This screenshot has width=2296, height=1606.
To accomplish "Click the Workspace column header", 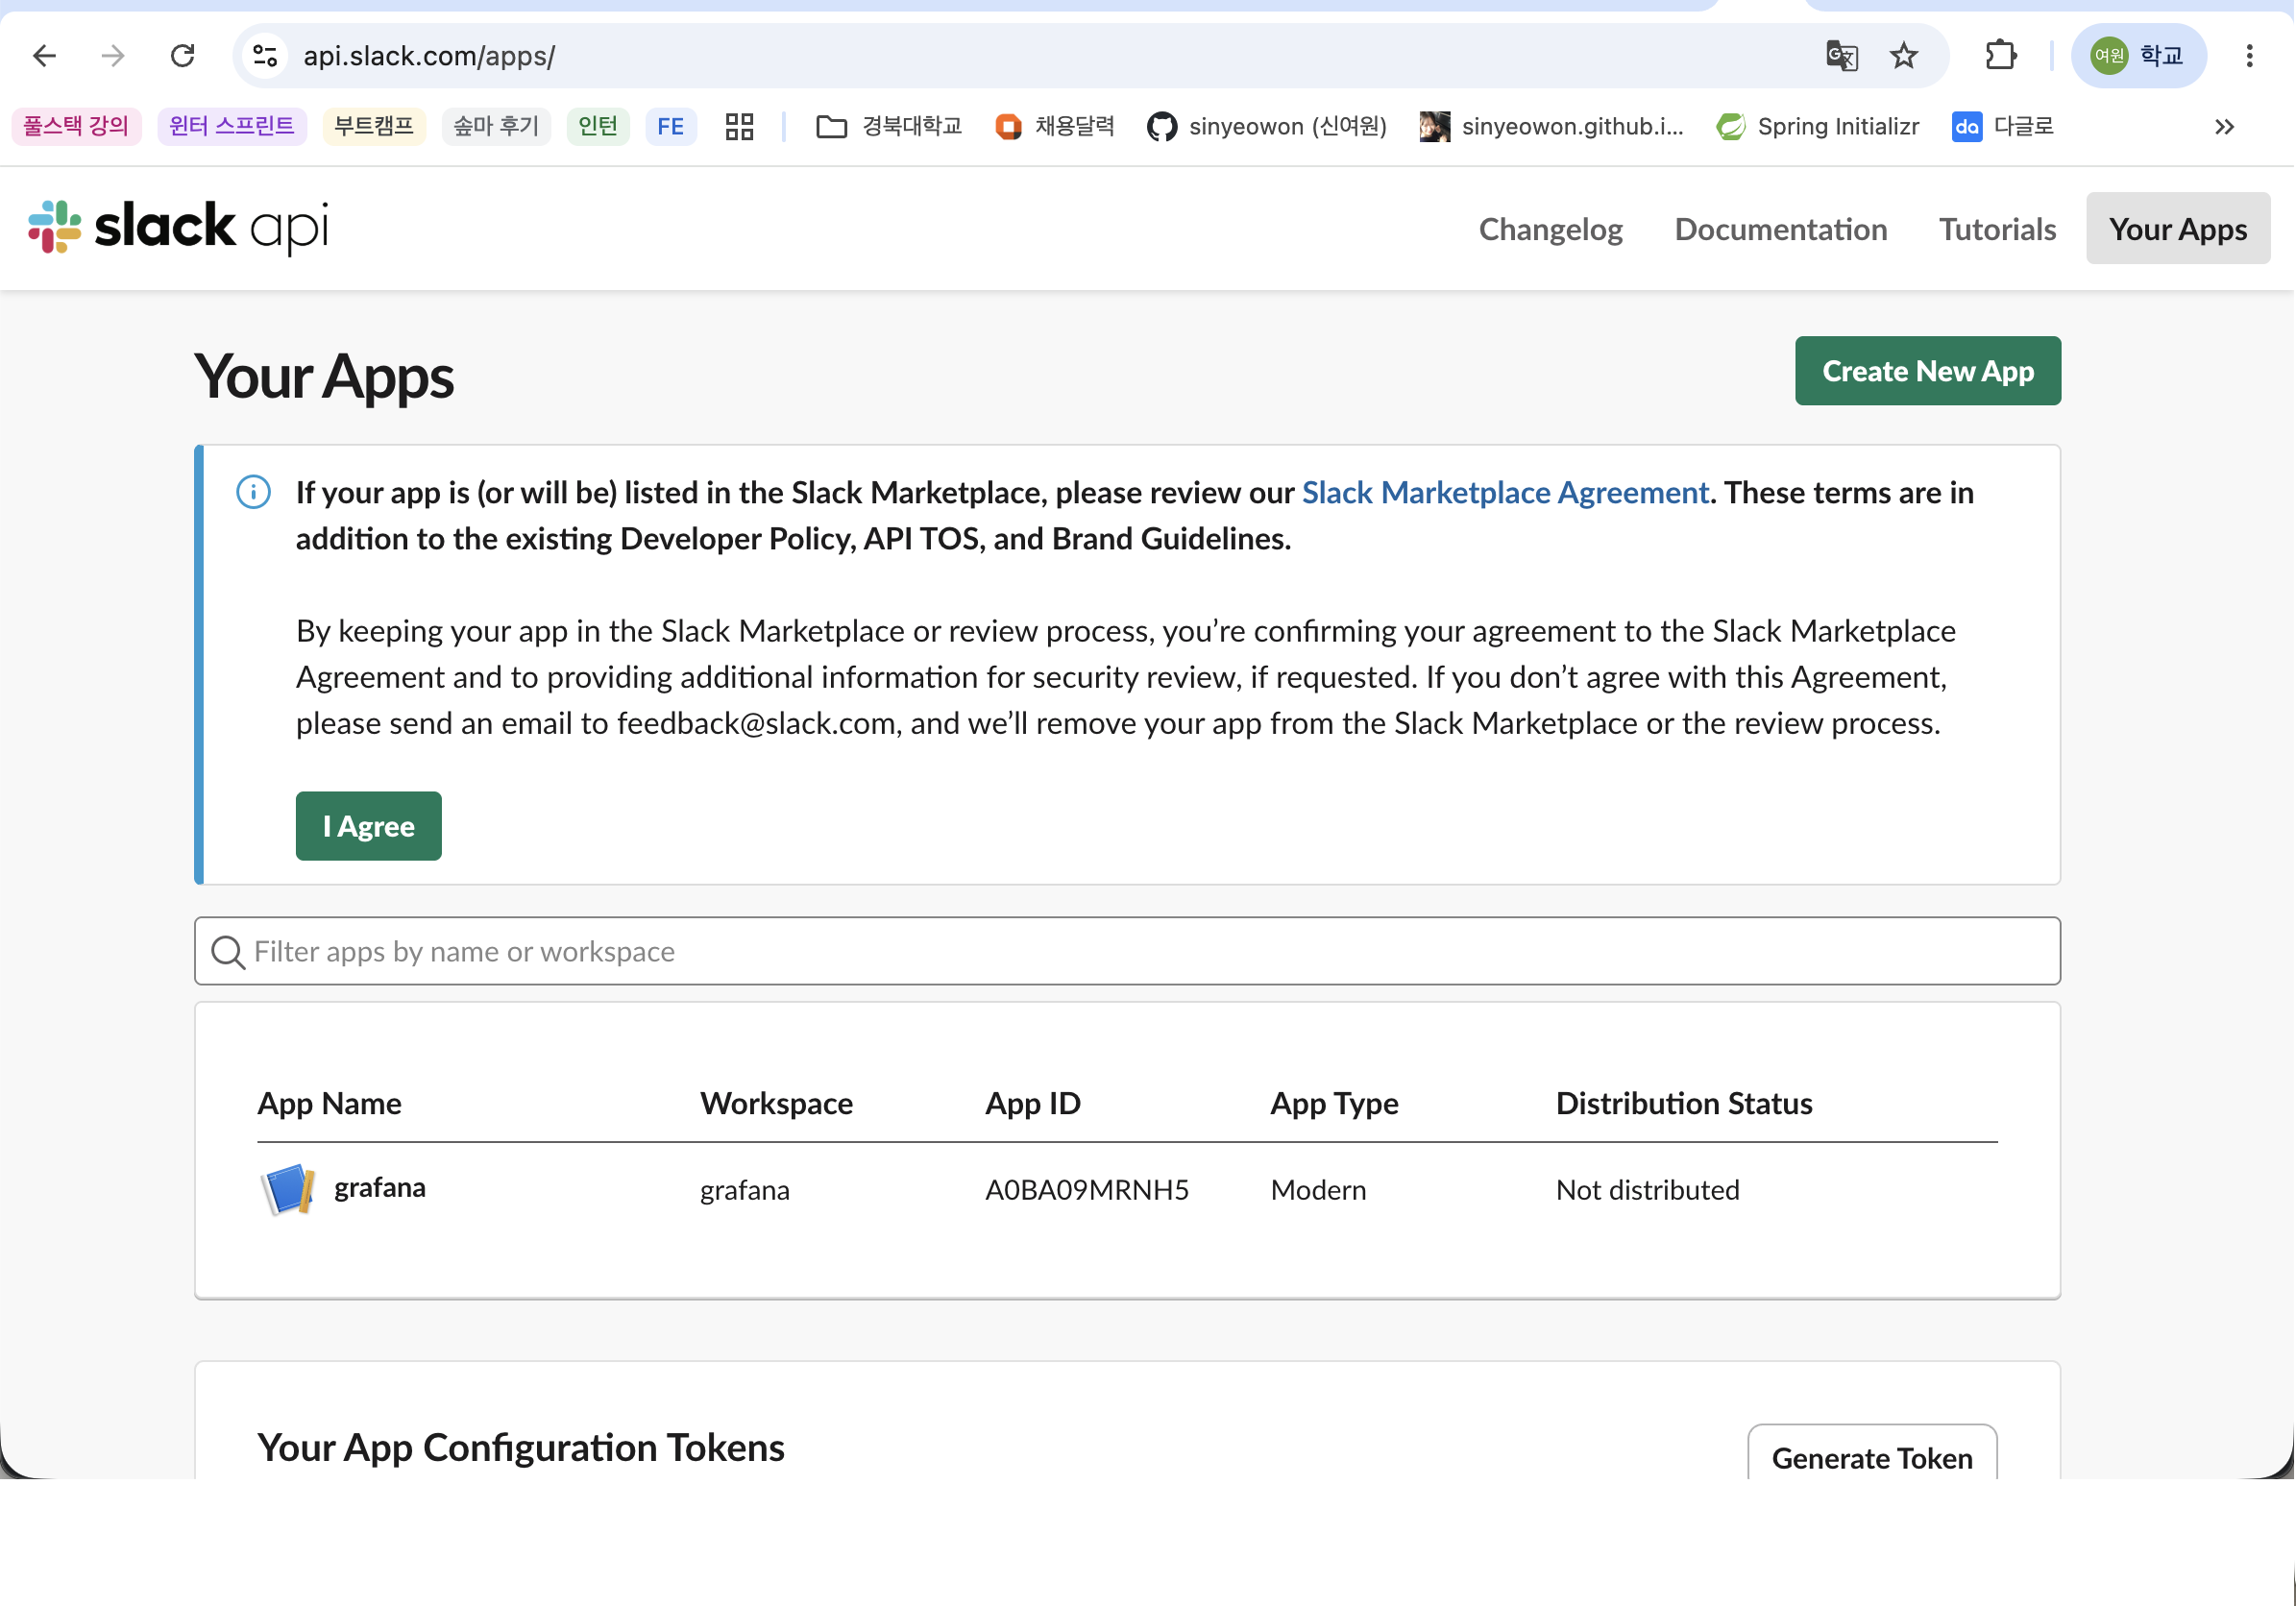I will tap(777, 1103).
